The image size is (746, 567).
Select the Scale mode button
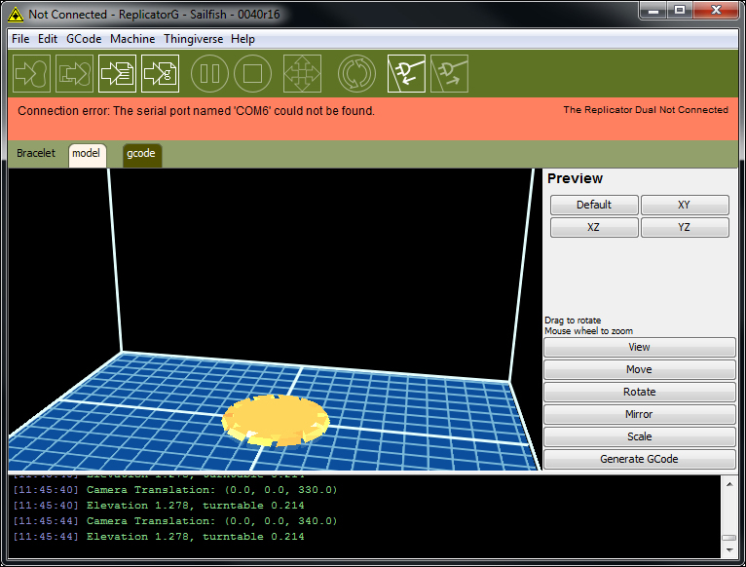point(640,436)
